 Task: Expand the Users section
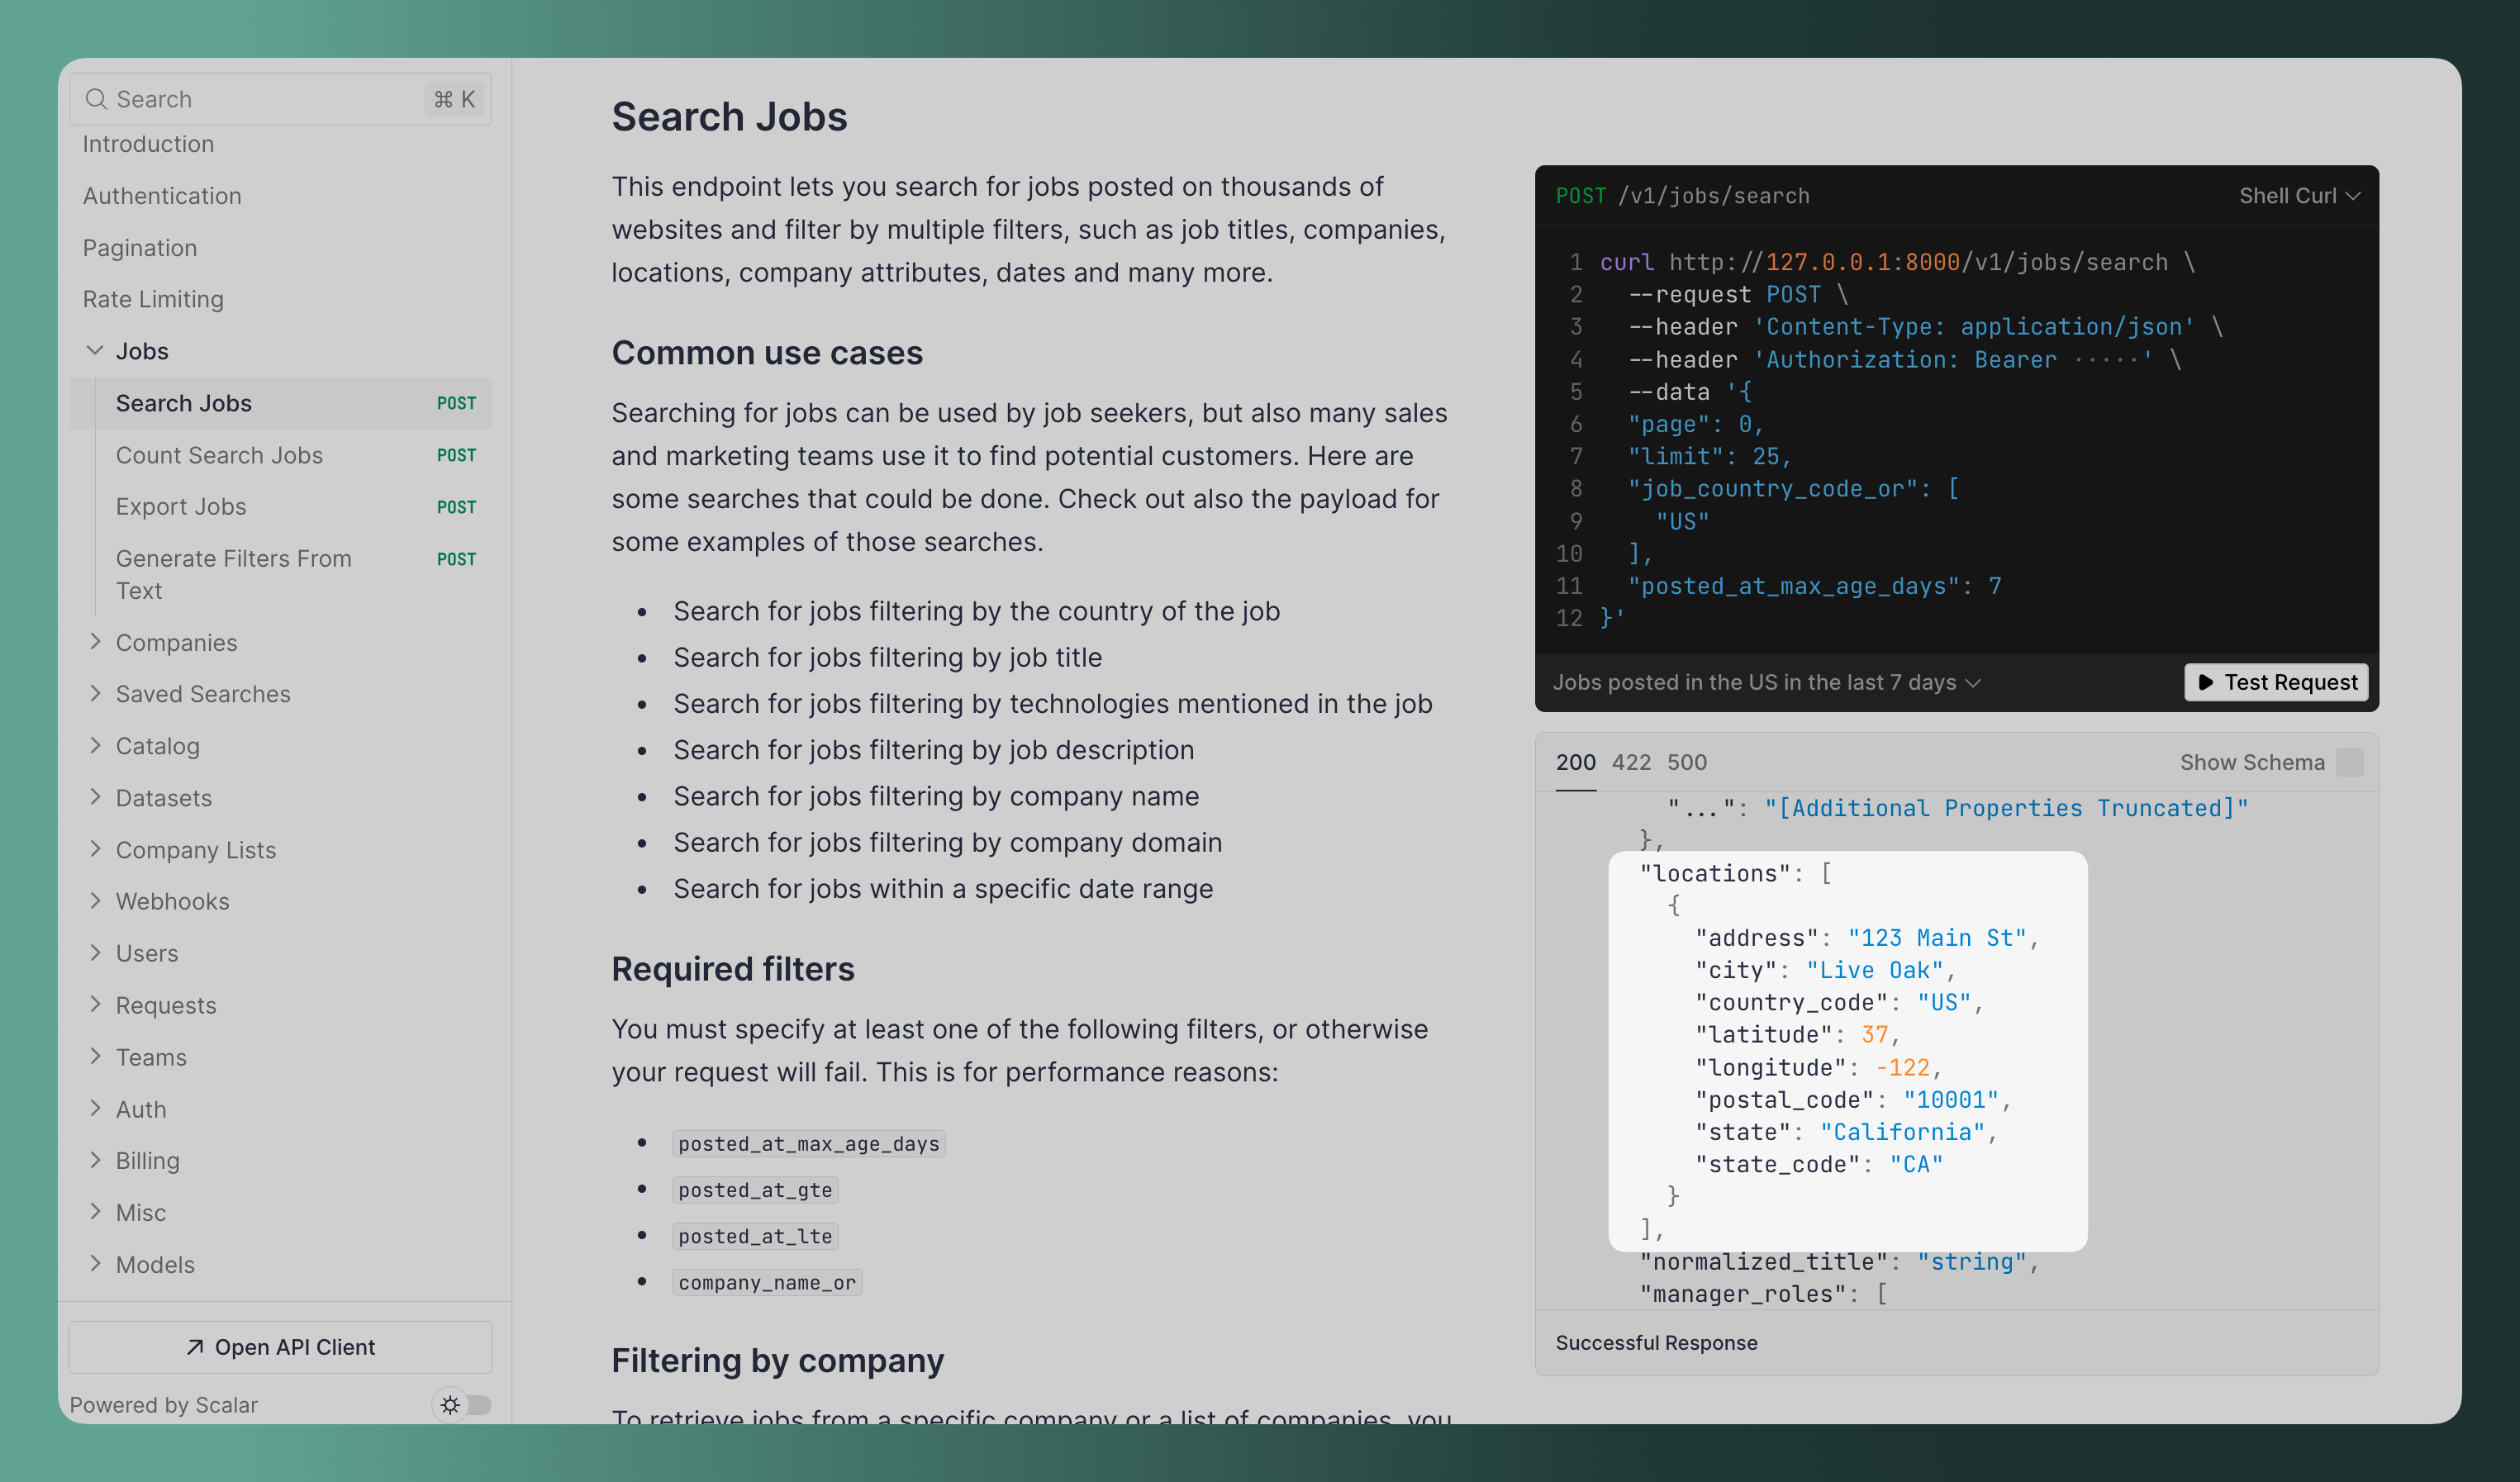pyautogui.click(x=95, y=952)
